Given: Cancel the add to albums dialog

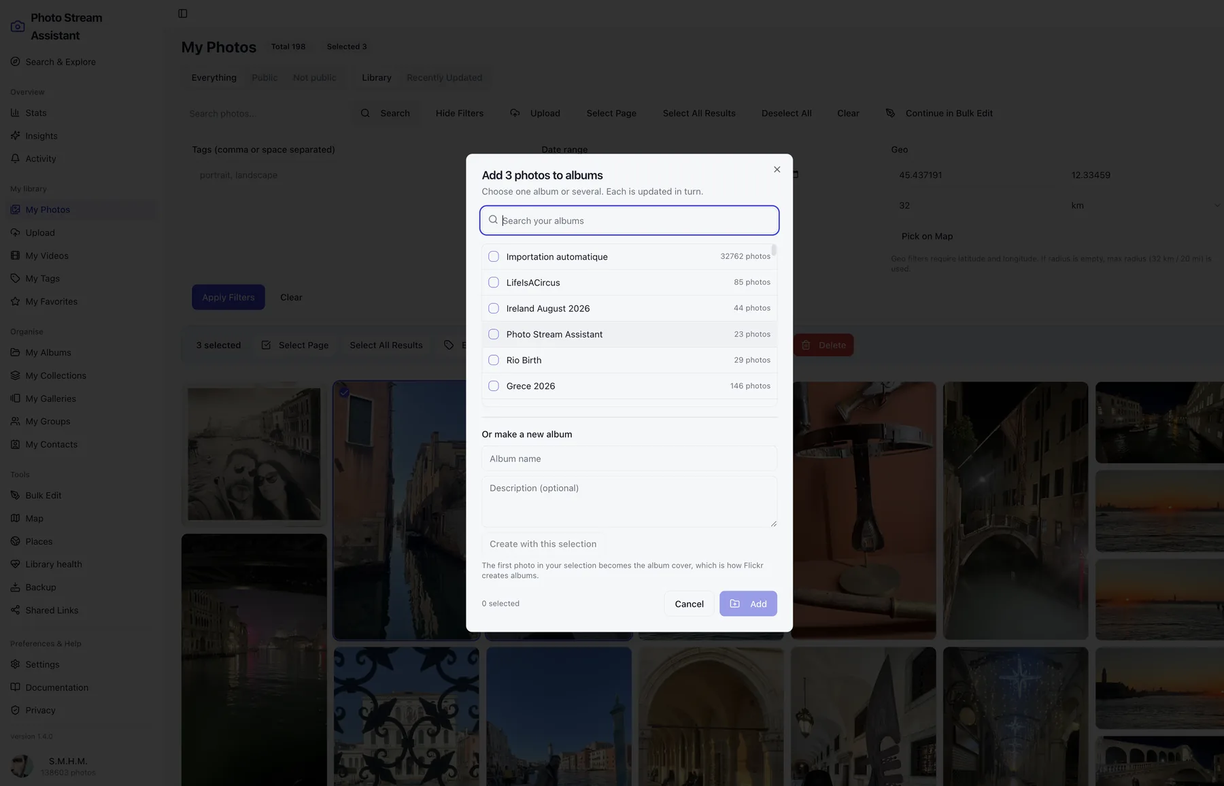Looking at the screenshot, I should [689, 604].
